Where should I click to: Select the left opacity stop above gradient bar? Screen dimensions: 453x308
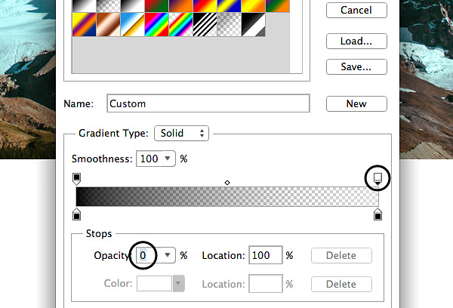(x=76, y=178)
